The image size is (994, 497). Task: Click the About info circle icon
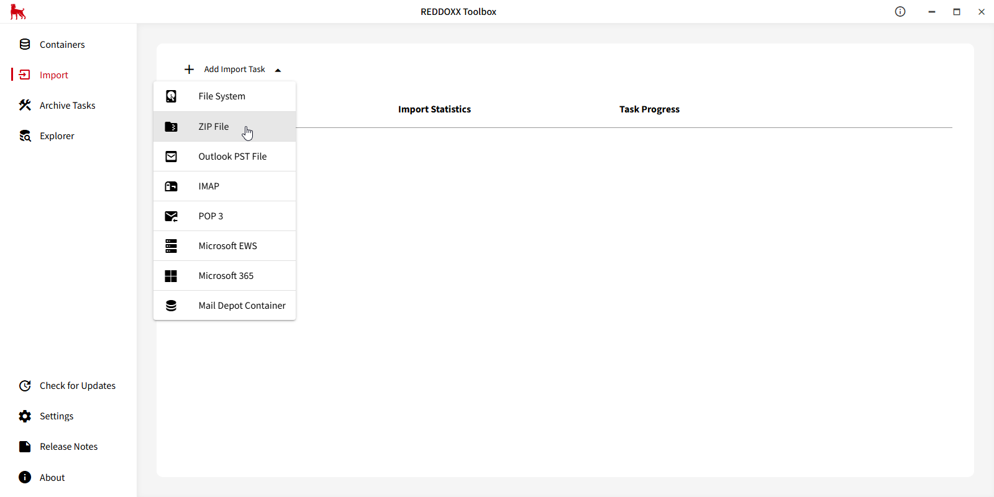(x=25, y=477)
